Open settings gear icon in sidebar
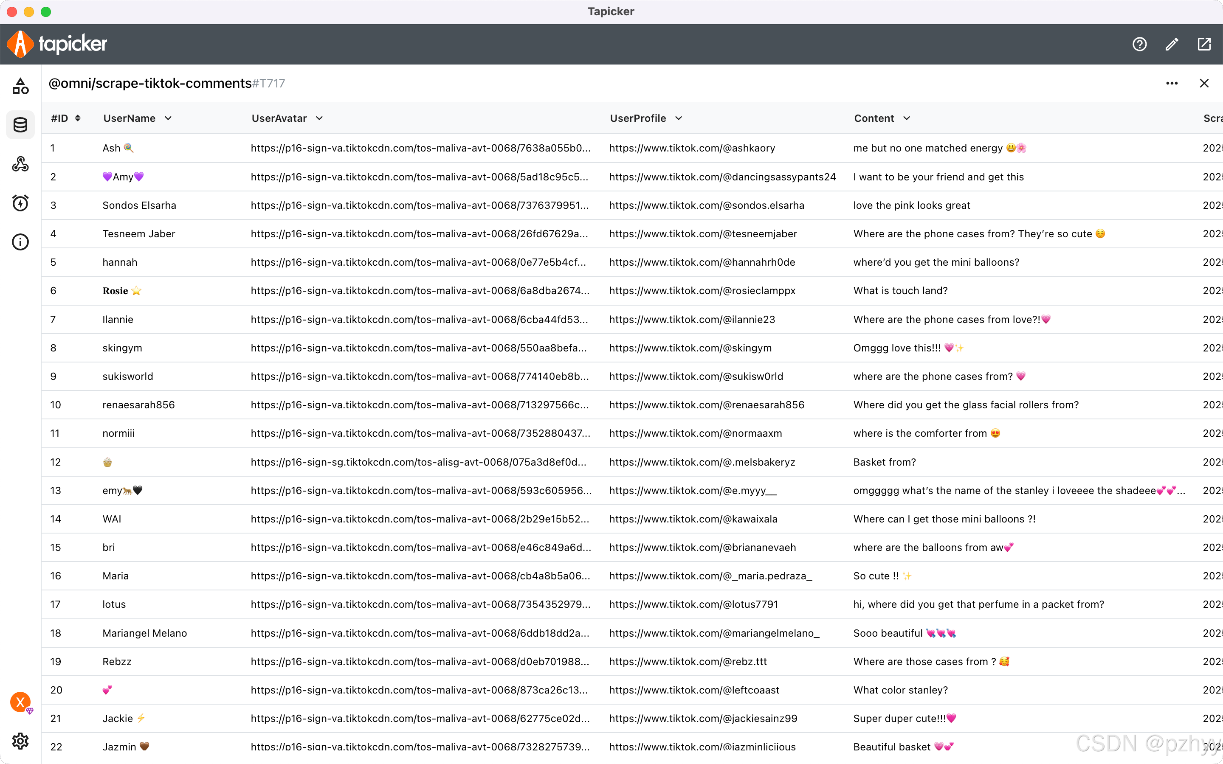The height and width of the screenshot is (764, 1223). tap(20, 741)
